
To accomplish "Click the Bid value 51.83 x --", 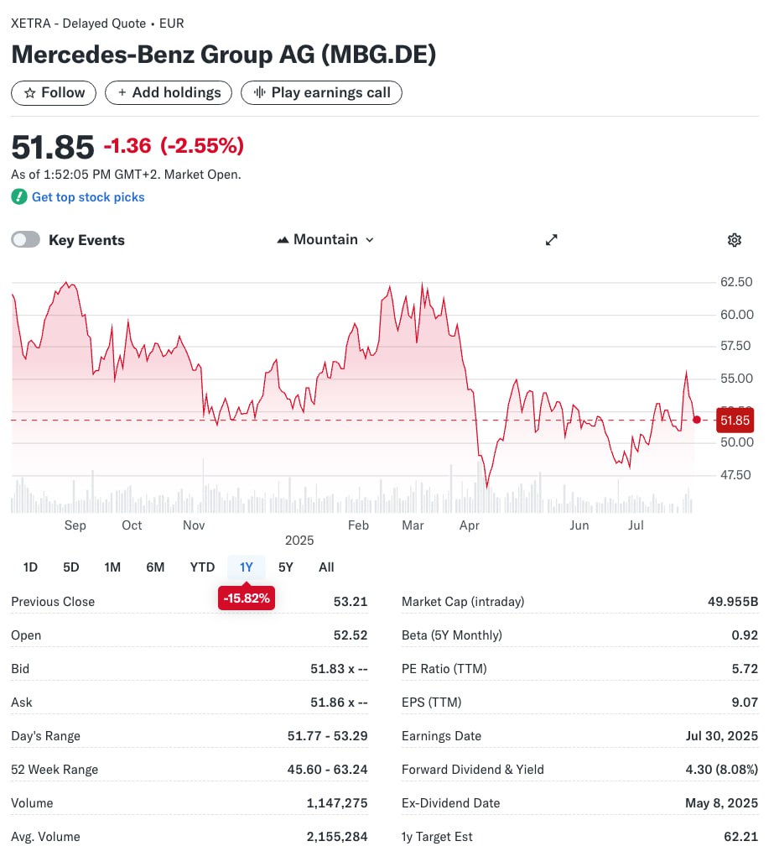I will (x=339, y=668).
